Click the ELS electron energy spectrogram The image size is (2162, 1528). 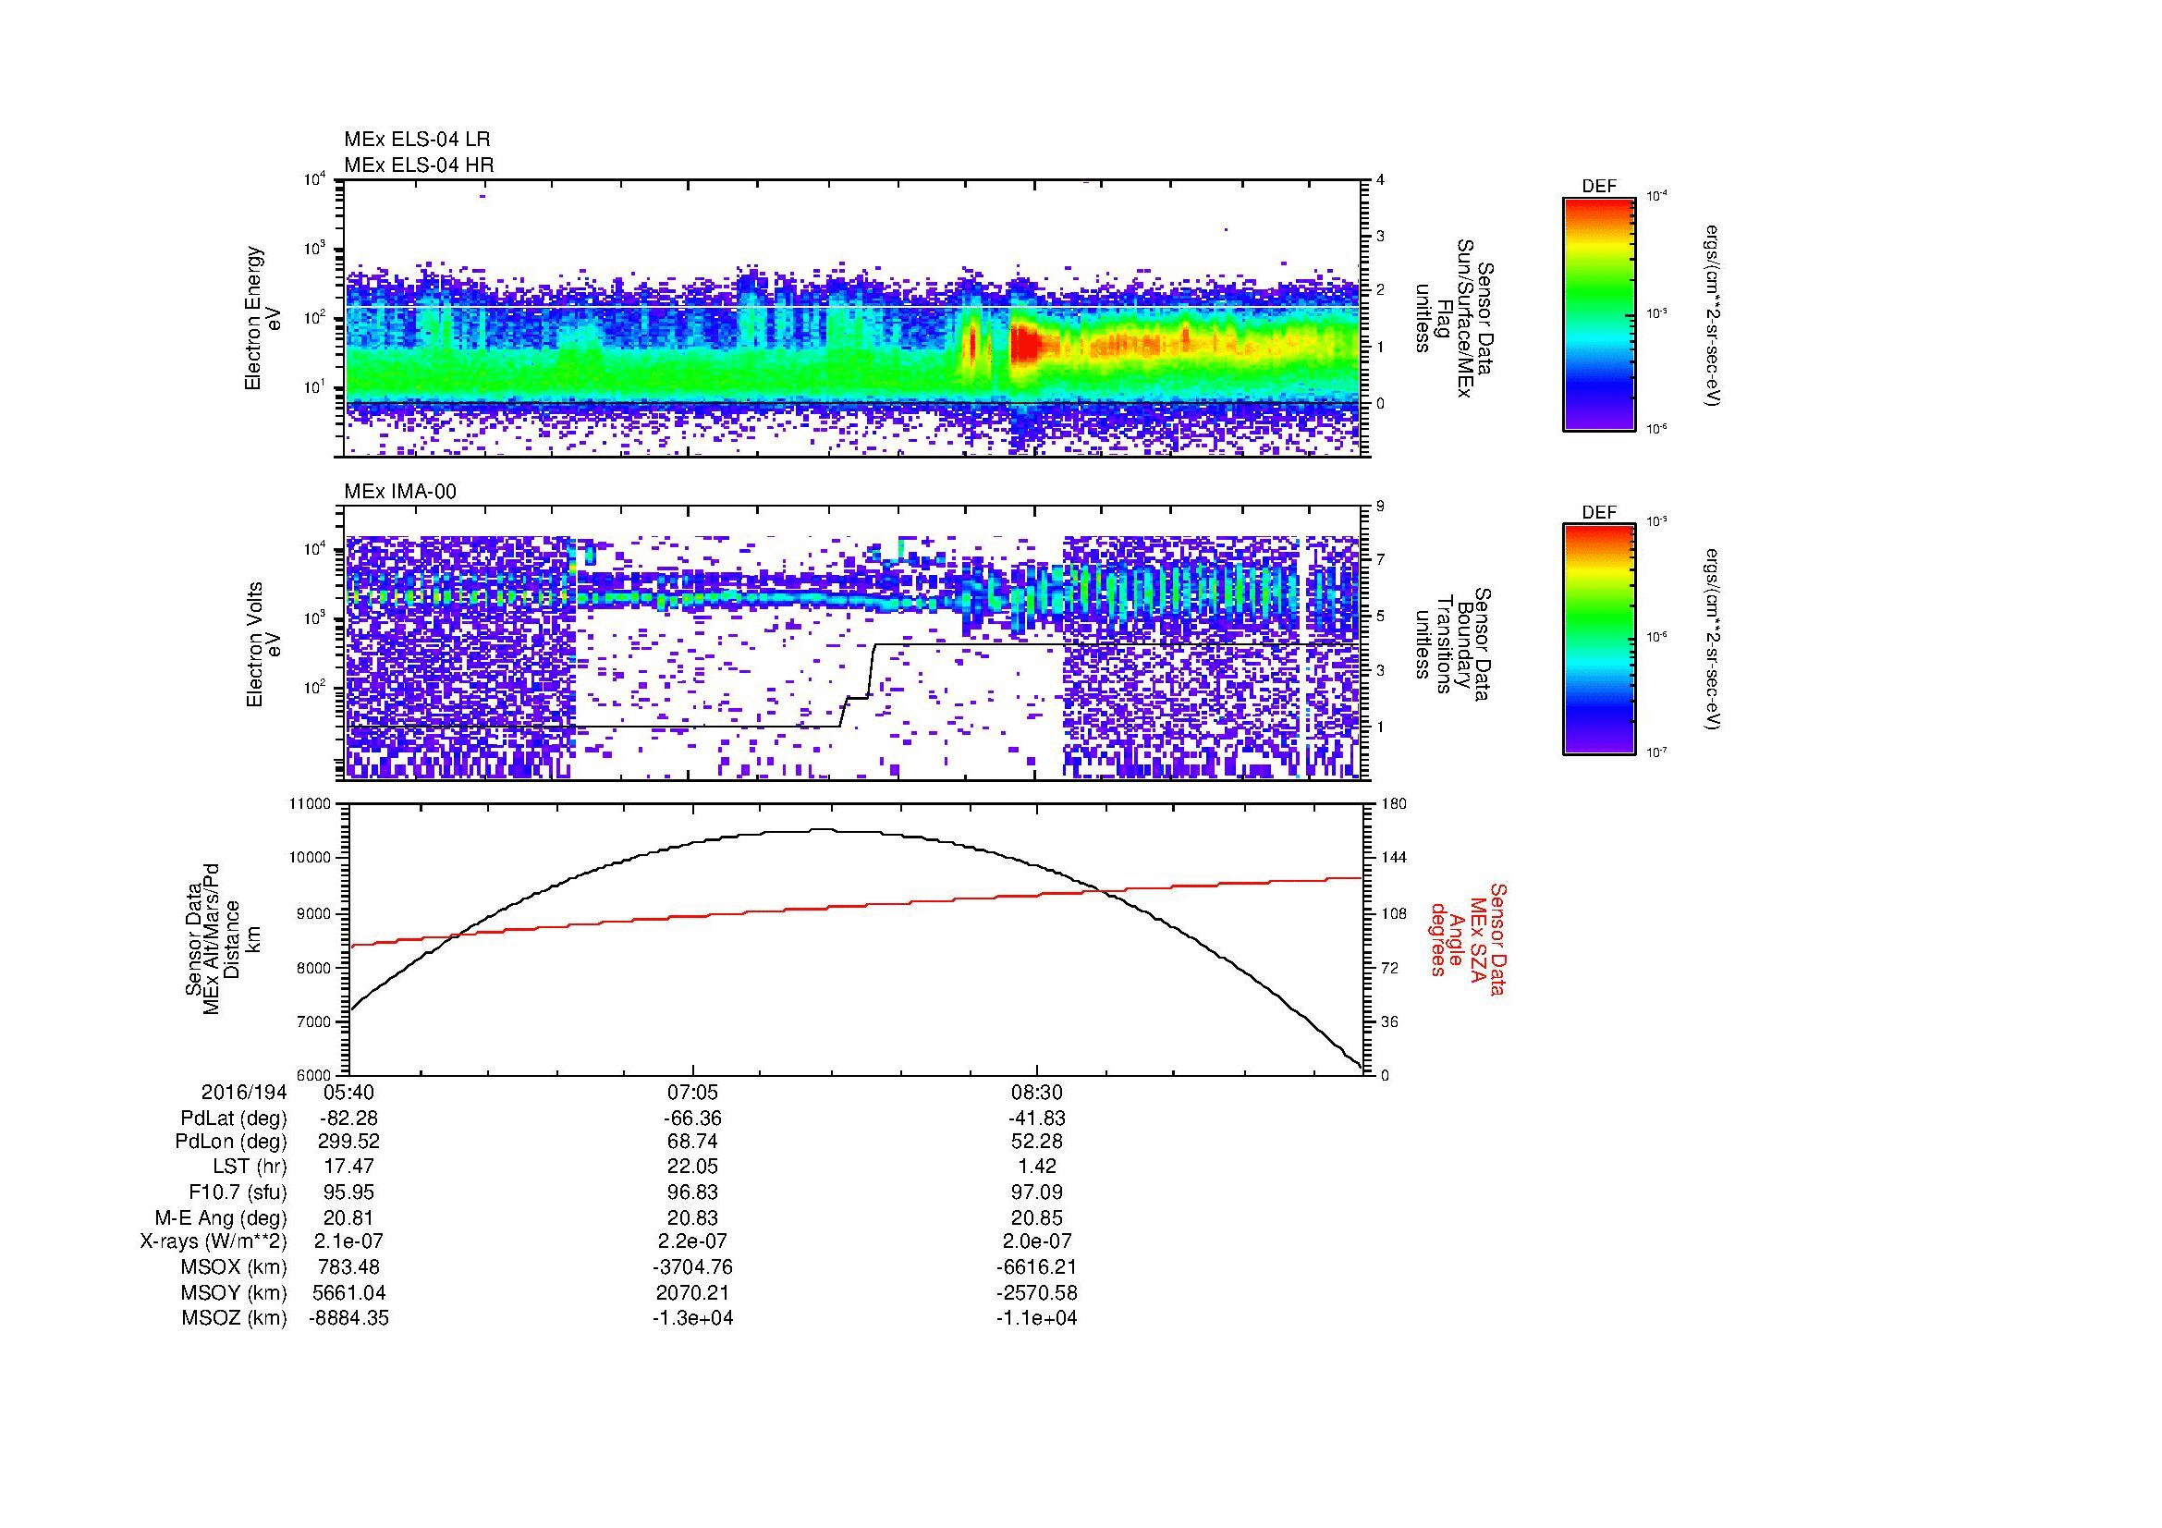point(852,317)
